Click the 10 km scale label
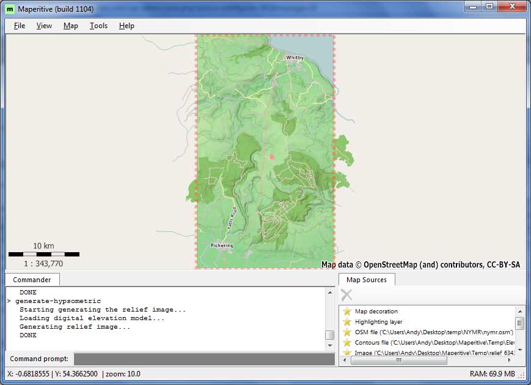This screenshot has height=385, width=531. tap(43, 245)
